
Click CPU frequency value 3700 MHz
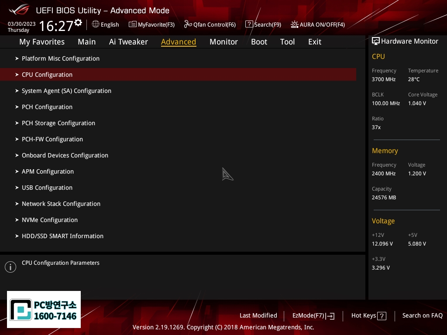(383, 79)
